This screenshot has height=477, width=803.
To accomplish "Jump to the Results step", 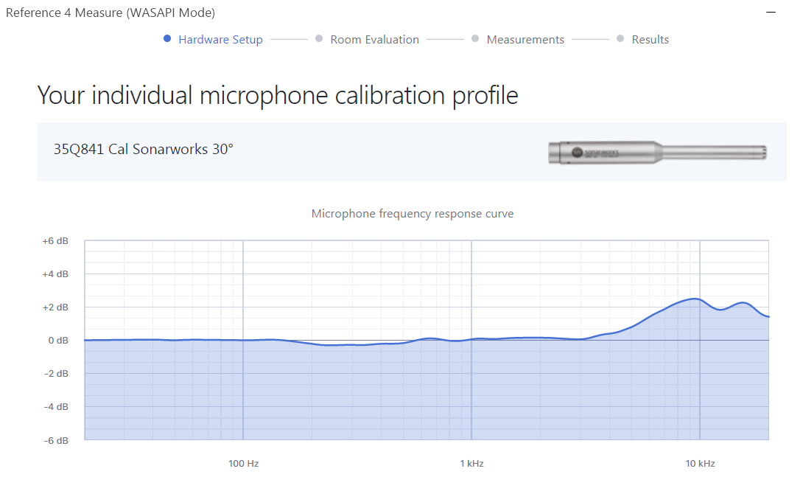I will pyautogui.click(x=650, y=40).
